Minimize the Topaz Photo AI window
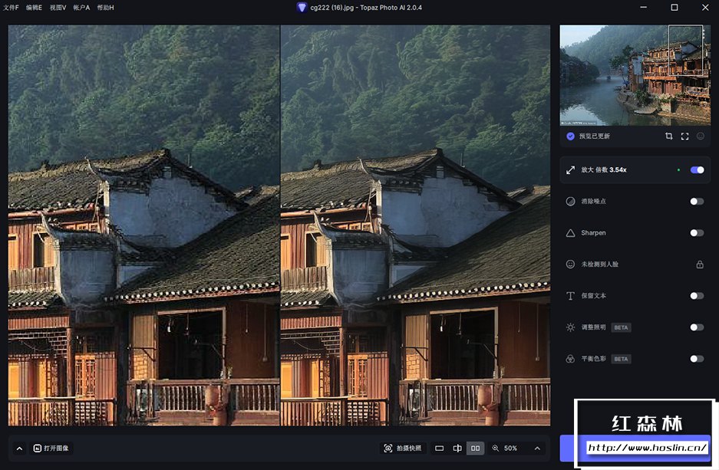Viewport: 719px width, 470px height. point(643,8)
